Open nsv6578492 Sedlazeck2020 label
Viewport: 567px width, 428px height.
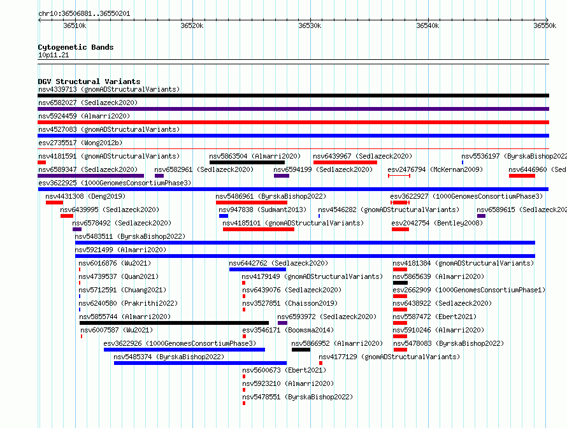click(x=122, y=223)
